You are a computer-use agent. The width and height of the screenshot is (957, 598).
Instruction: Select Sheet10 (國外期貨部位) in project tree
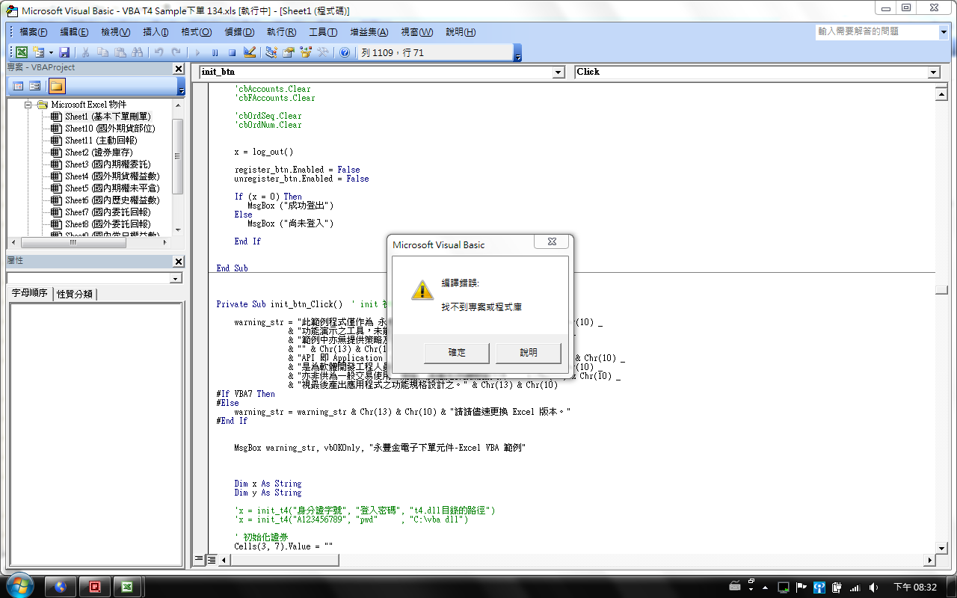tap(110, 129)
